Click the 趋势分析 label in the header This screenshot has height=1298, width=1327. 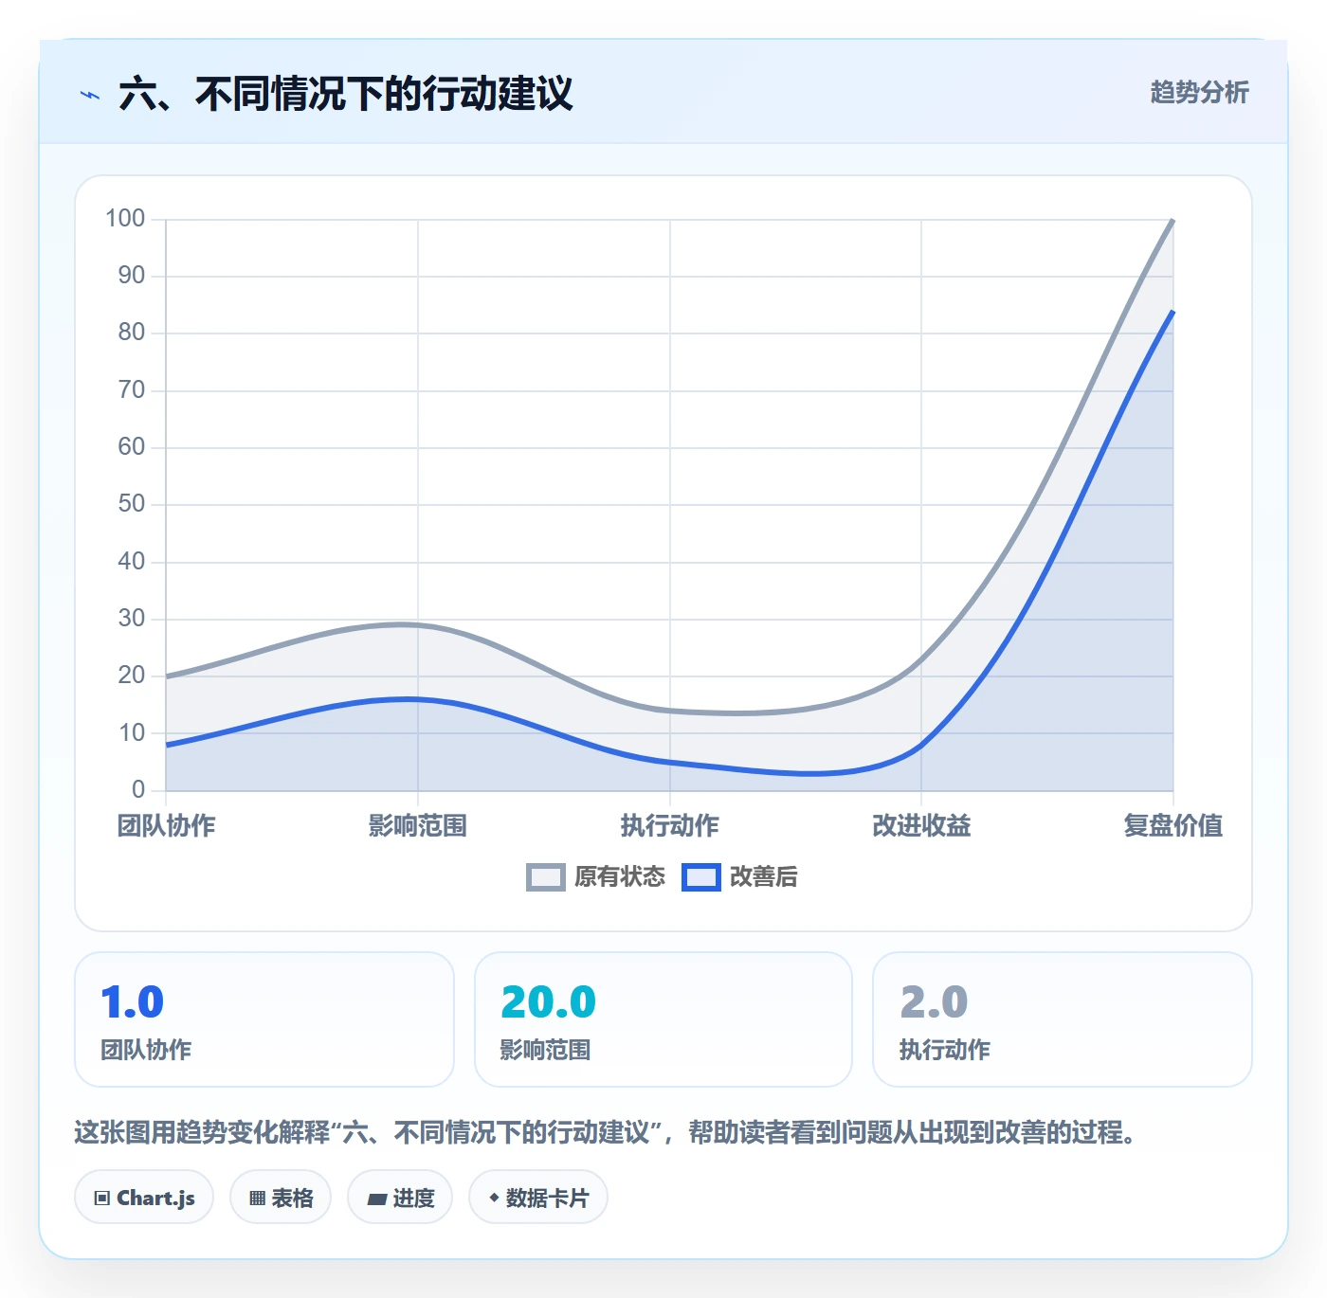click(1199, 92)
